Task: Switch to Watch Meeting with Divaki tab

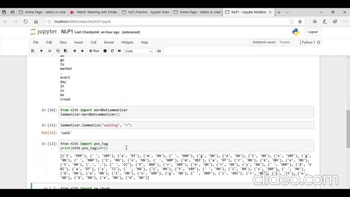Action: [94, 12]
